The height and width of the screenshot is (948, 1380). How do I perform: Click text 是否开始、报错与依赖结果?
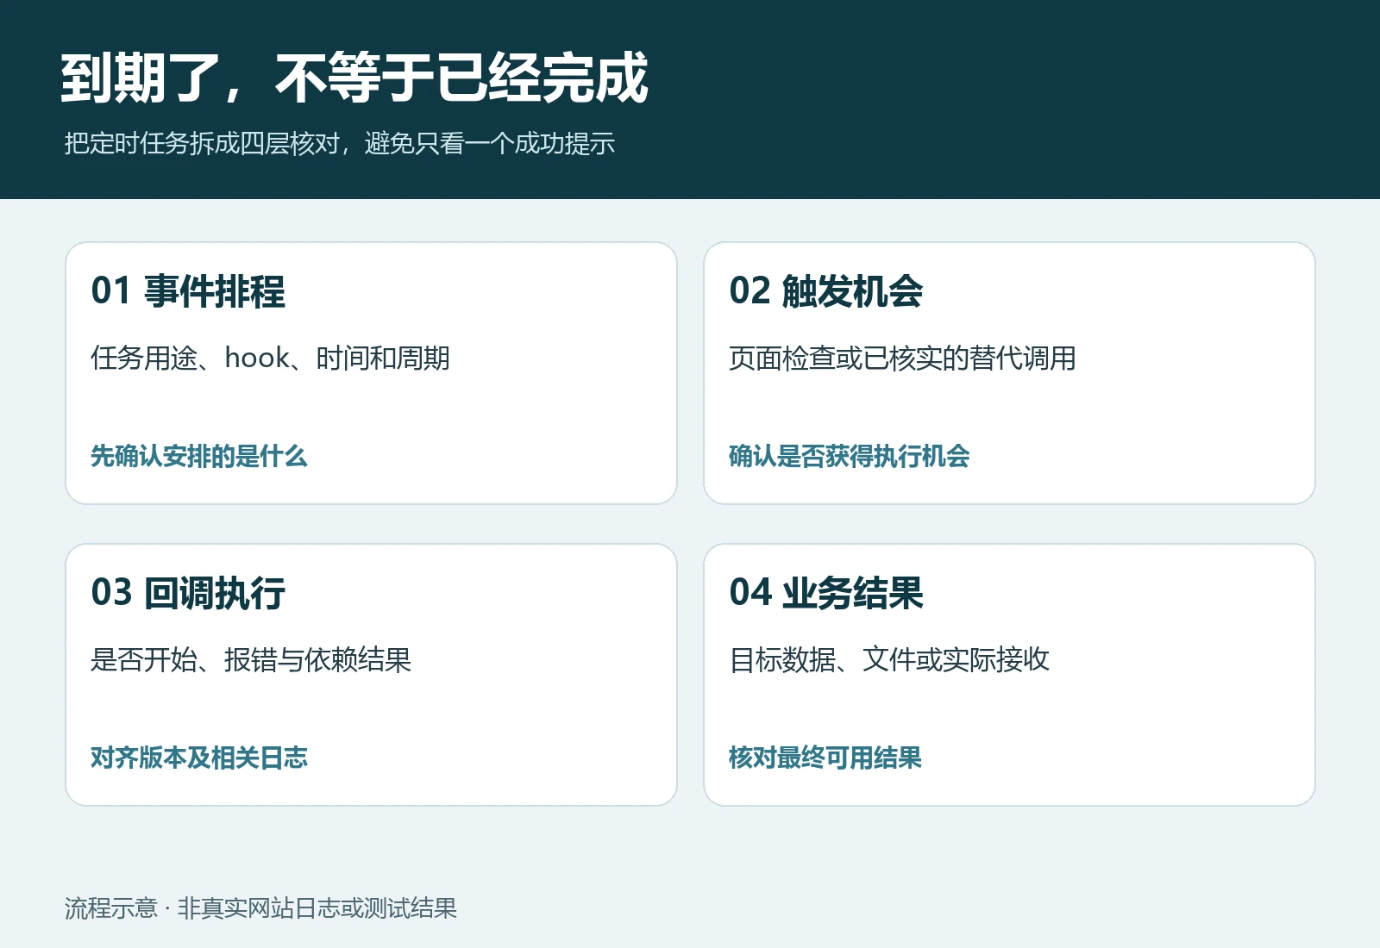tap(251, 659)
